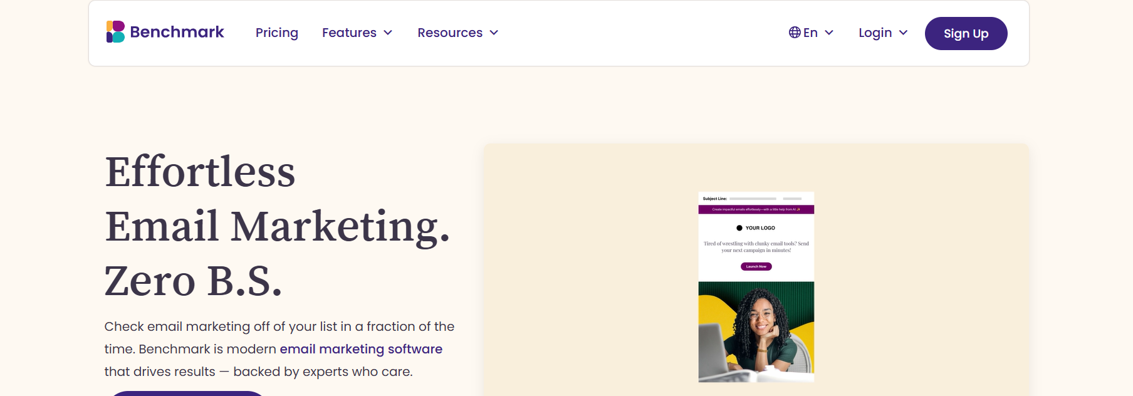This screenshot has width=1133, height=396.
Task: Expand the Features chevron arrow
Action: tap(388, 33)
